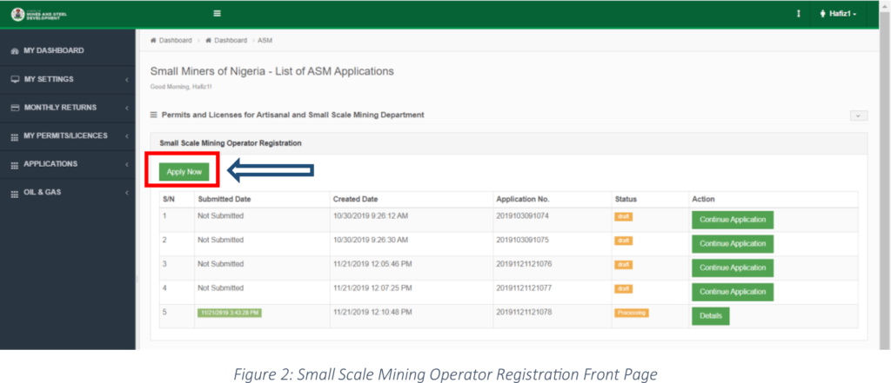Click the My Dashboard sidebar icon
The image size is (891, 383).
coord(14,51)
